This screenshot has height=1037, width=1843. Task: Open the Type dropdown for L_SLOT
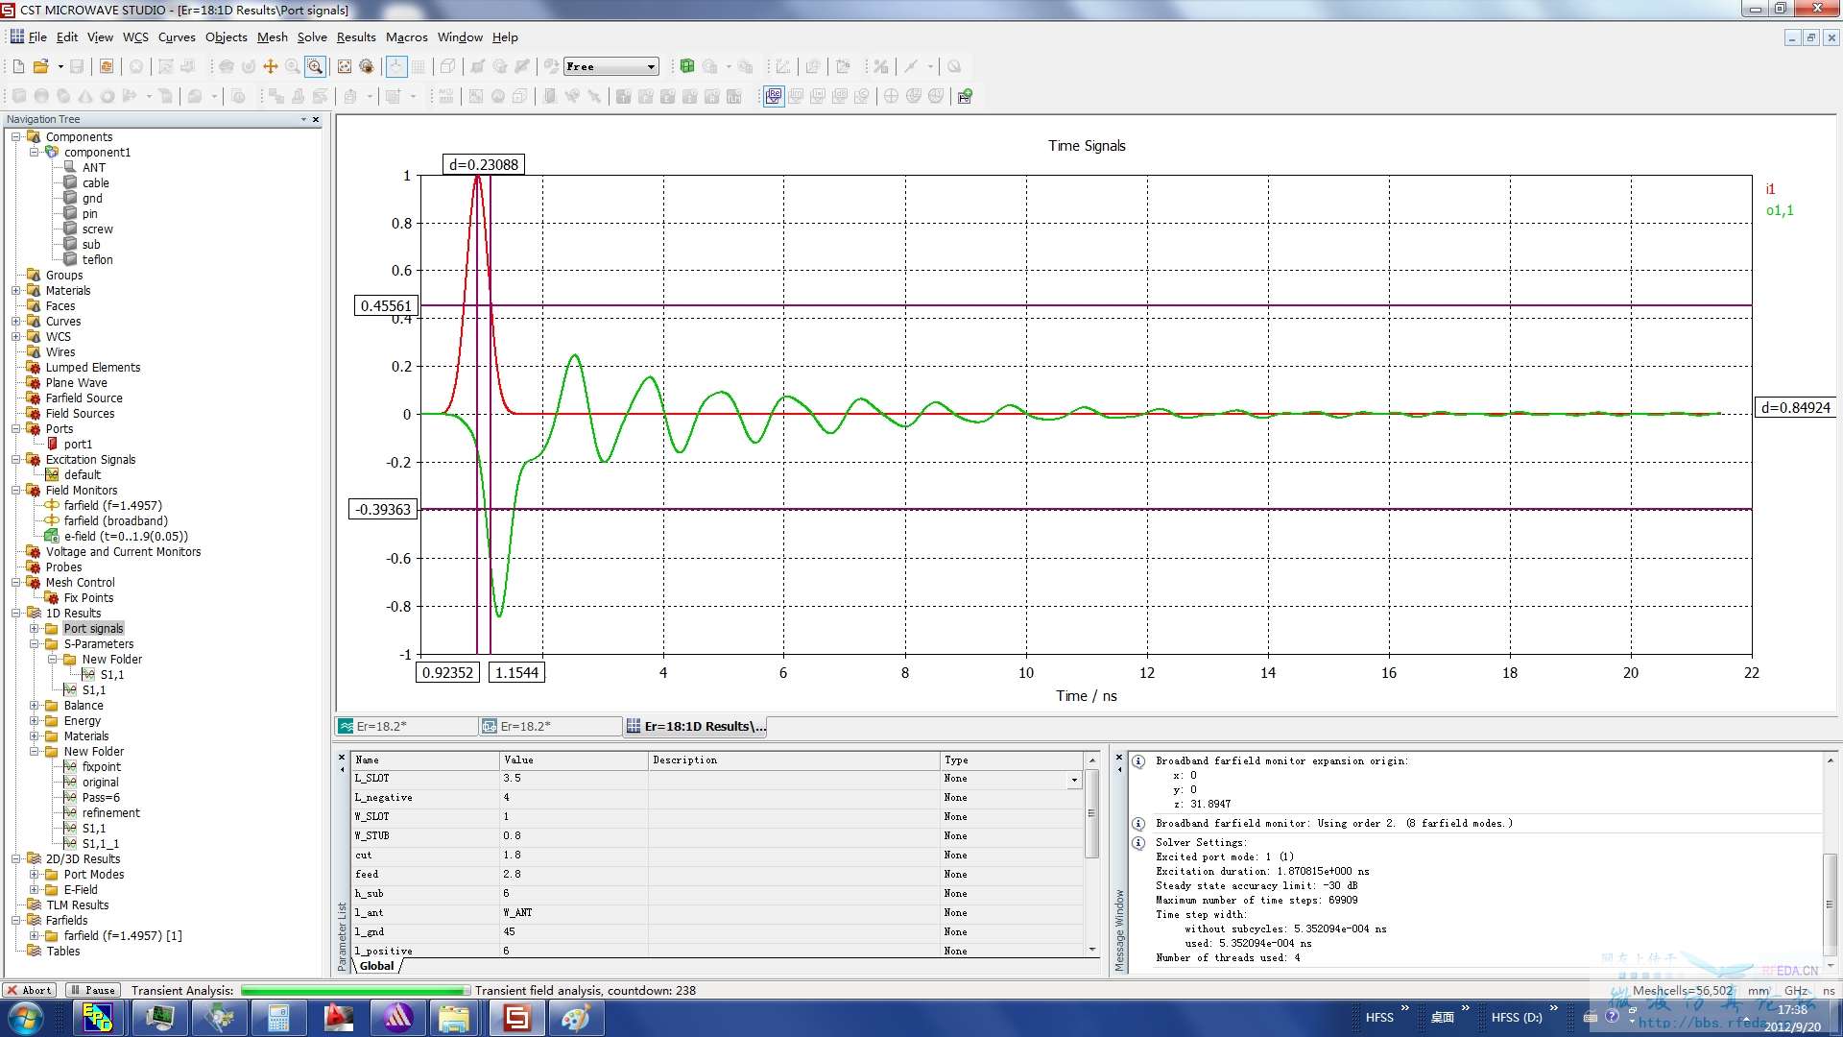1074,780
